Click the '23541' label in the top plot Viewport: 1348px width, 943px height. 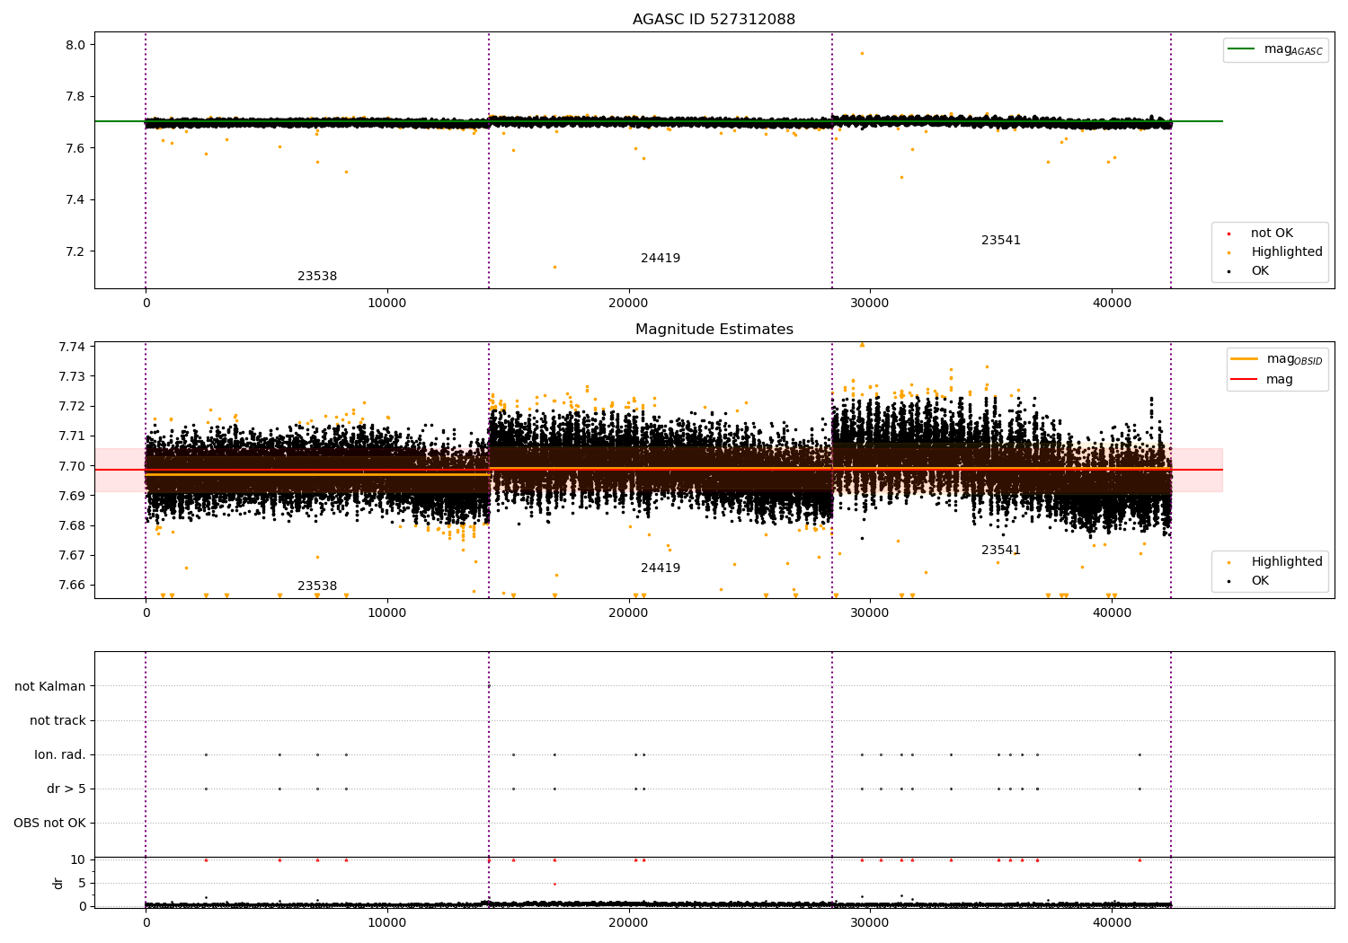(x=1001, y=241)
